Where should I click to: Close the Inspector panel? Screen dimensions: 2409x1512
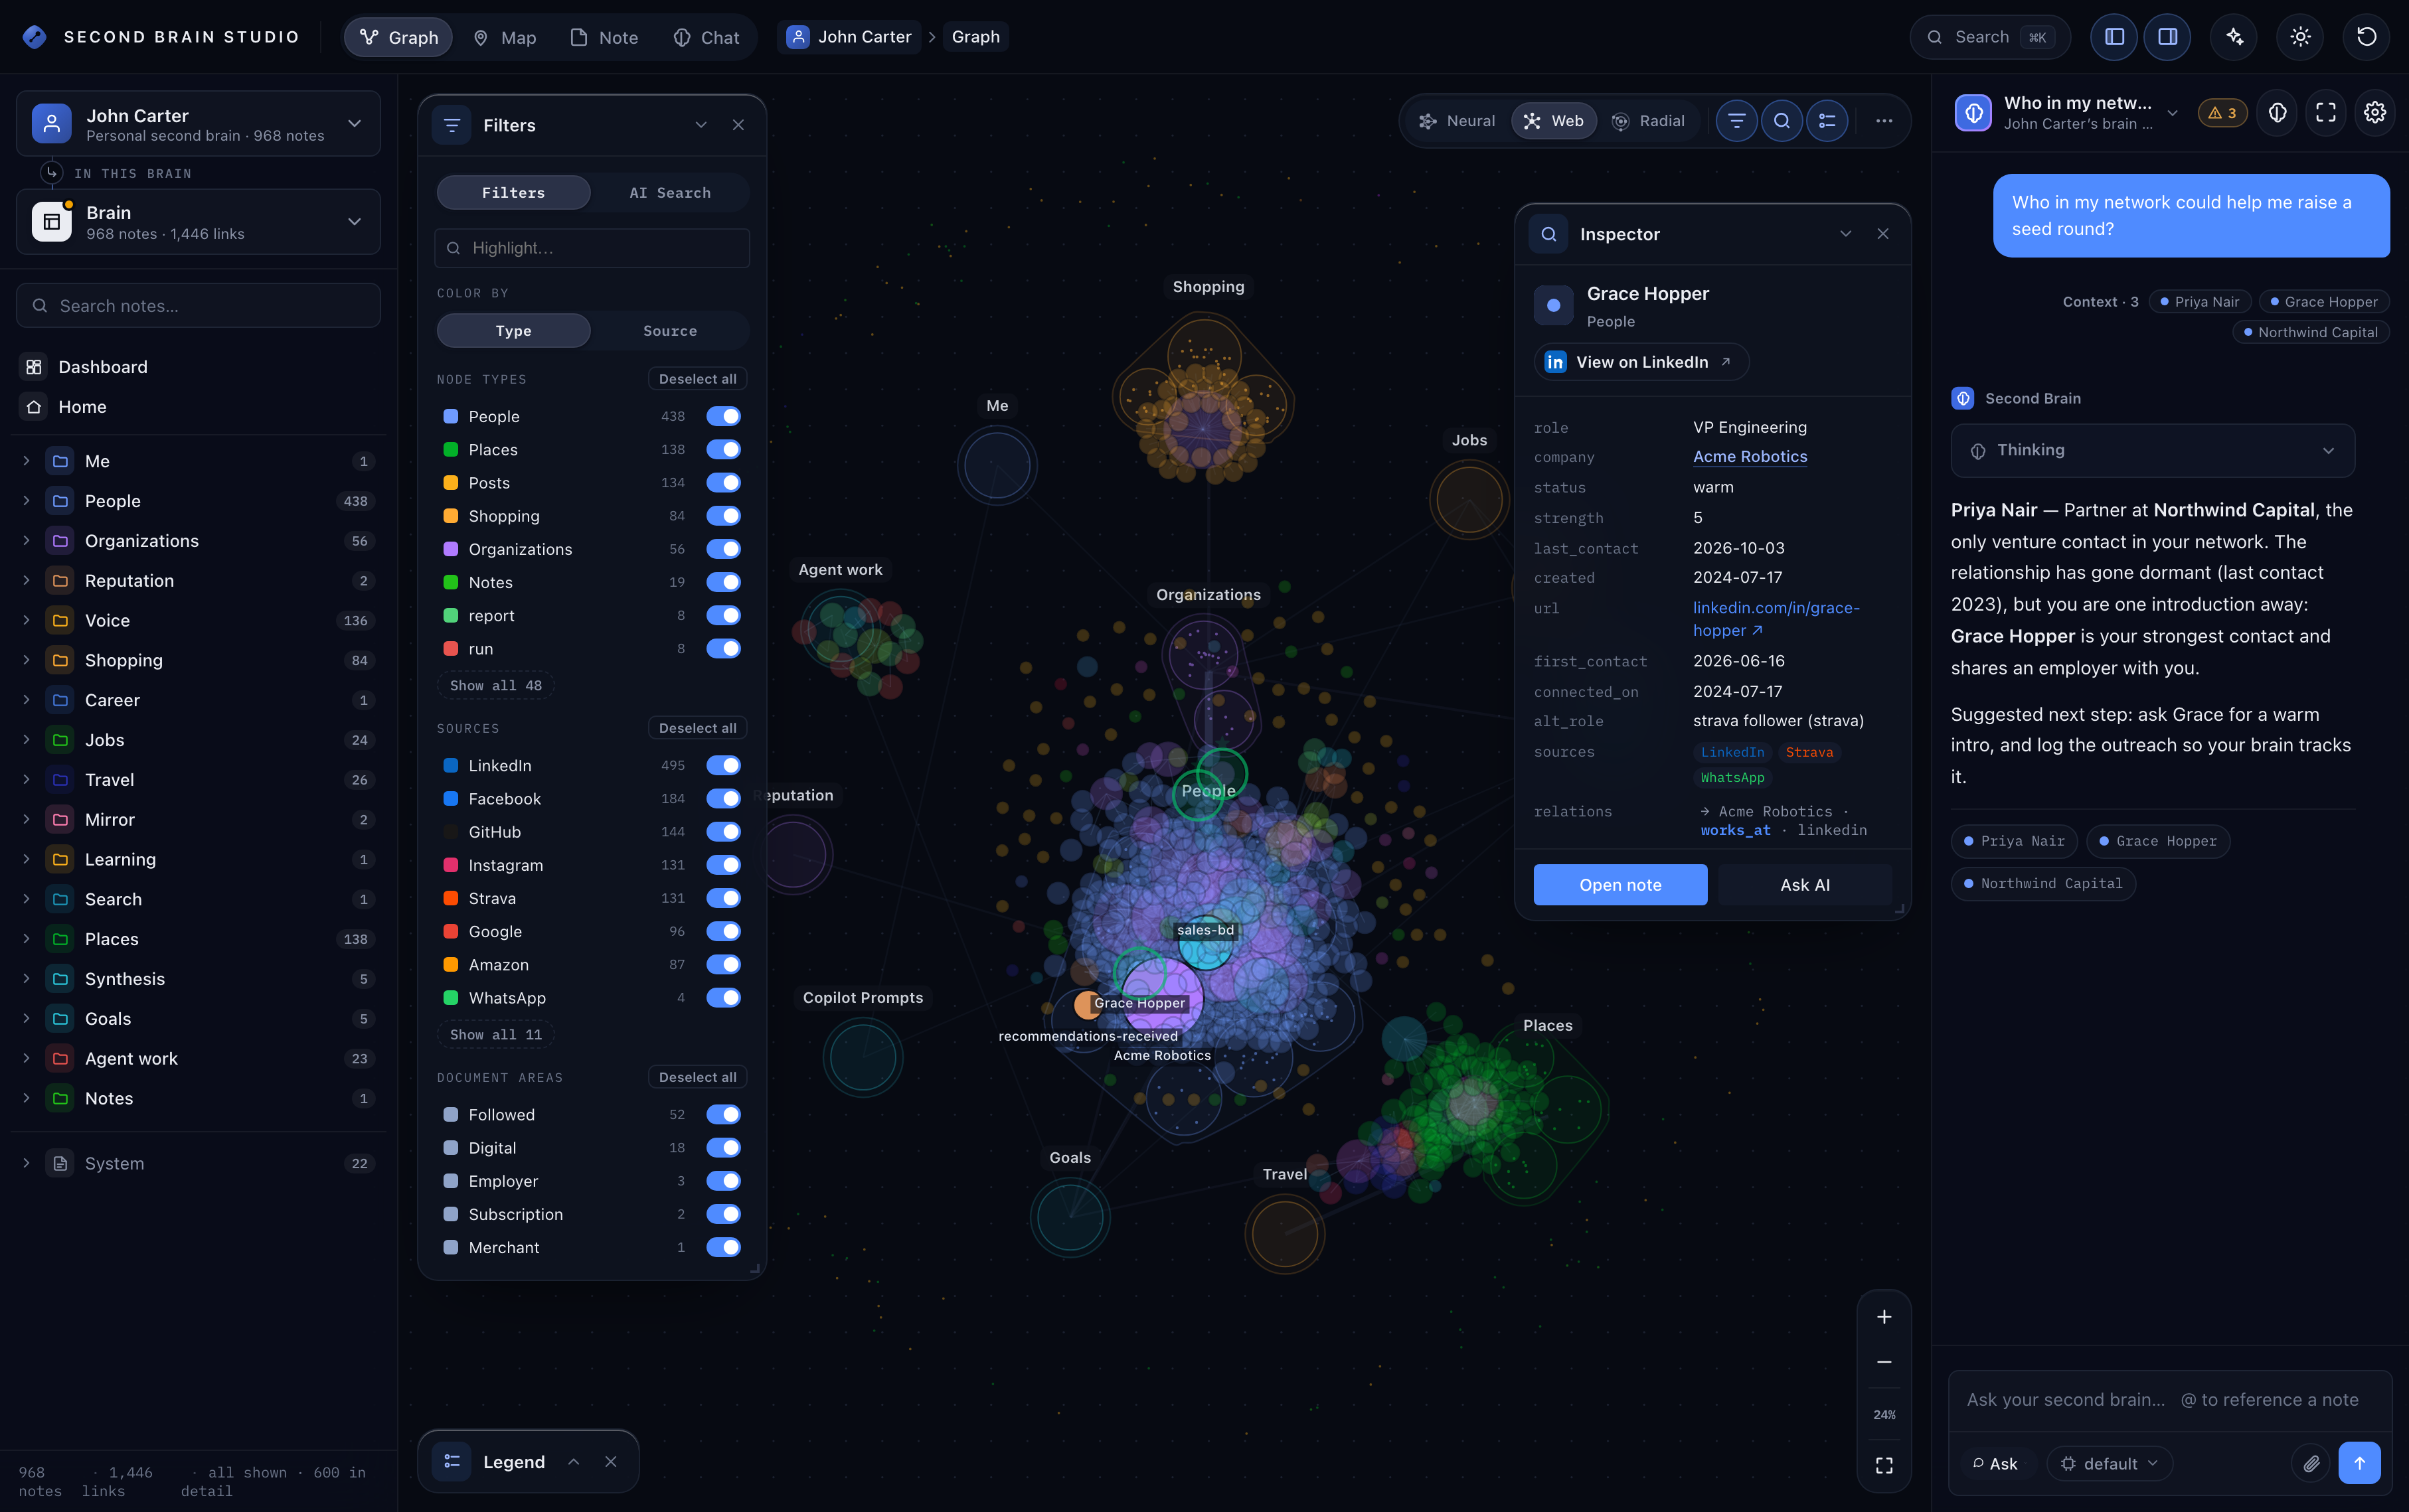pos(1883,234)
